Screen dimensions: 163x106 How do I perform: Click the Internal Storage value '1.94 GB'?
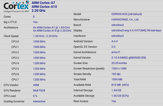tap(116, 90)
